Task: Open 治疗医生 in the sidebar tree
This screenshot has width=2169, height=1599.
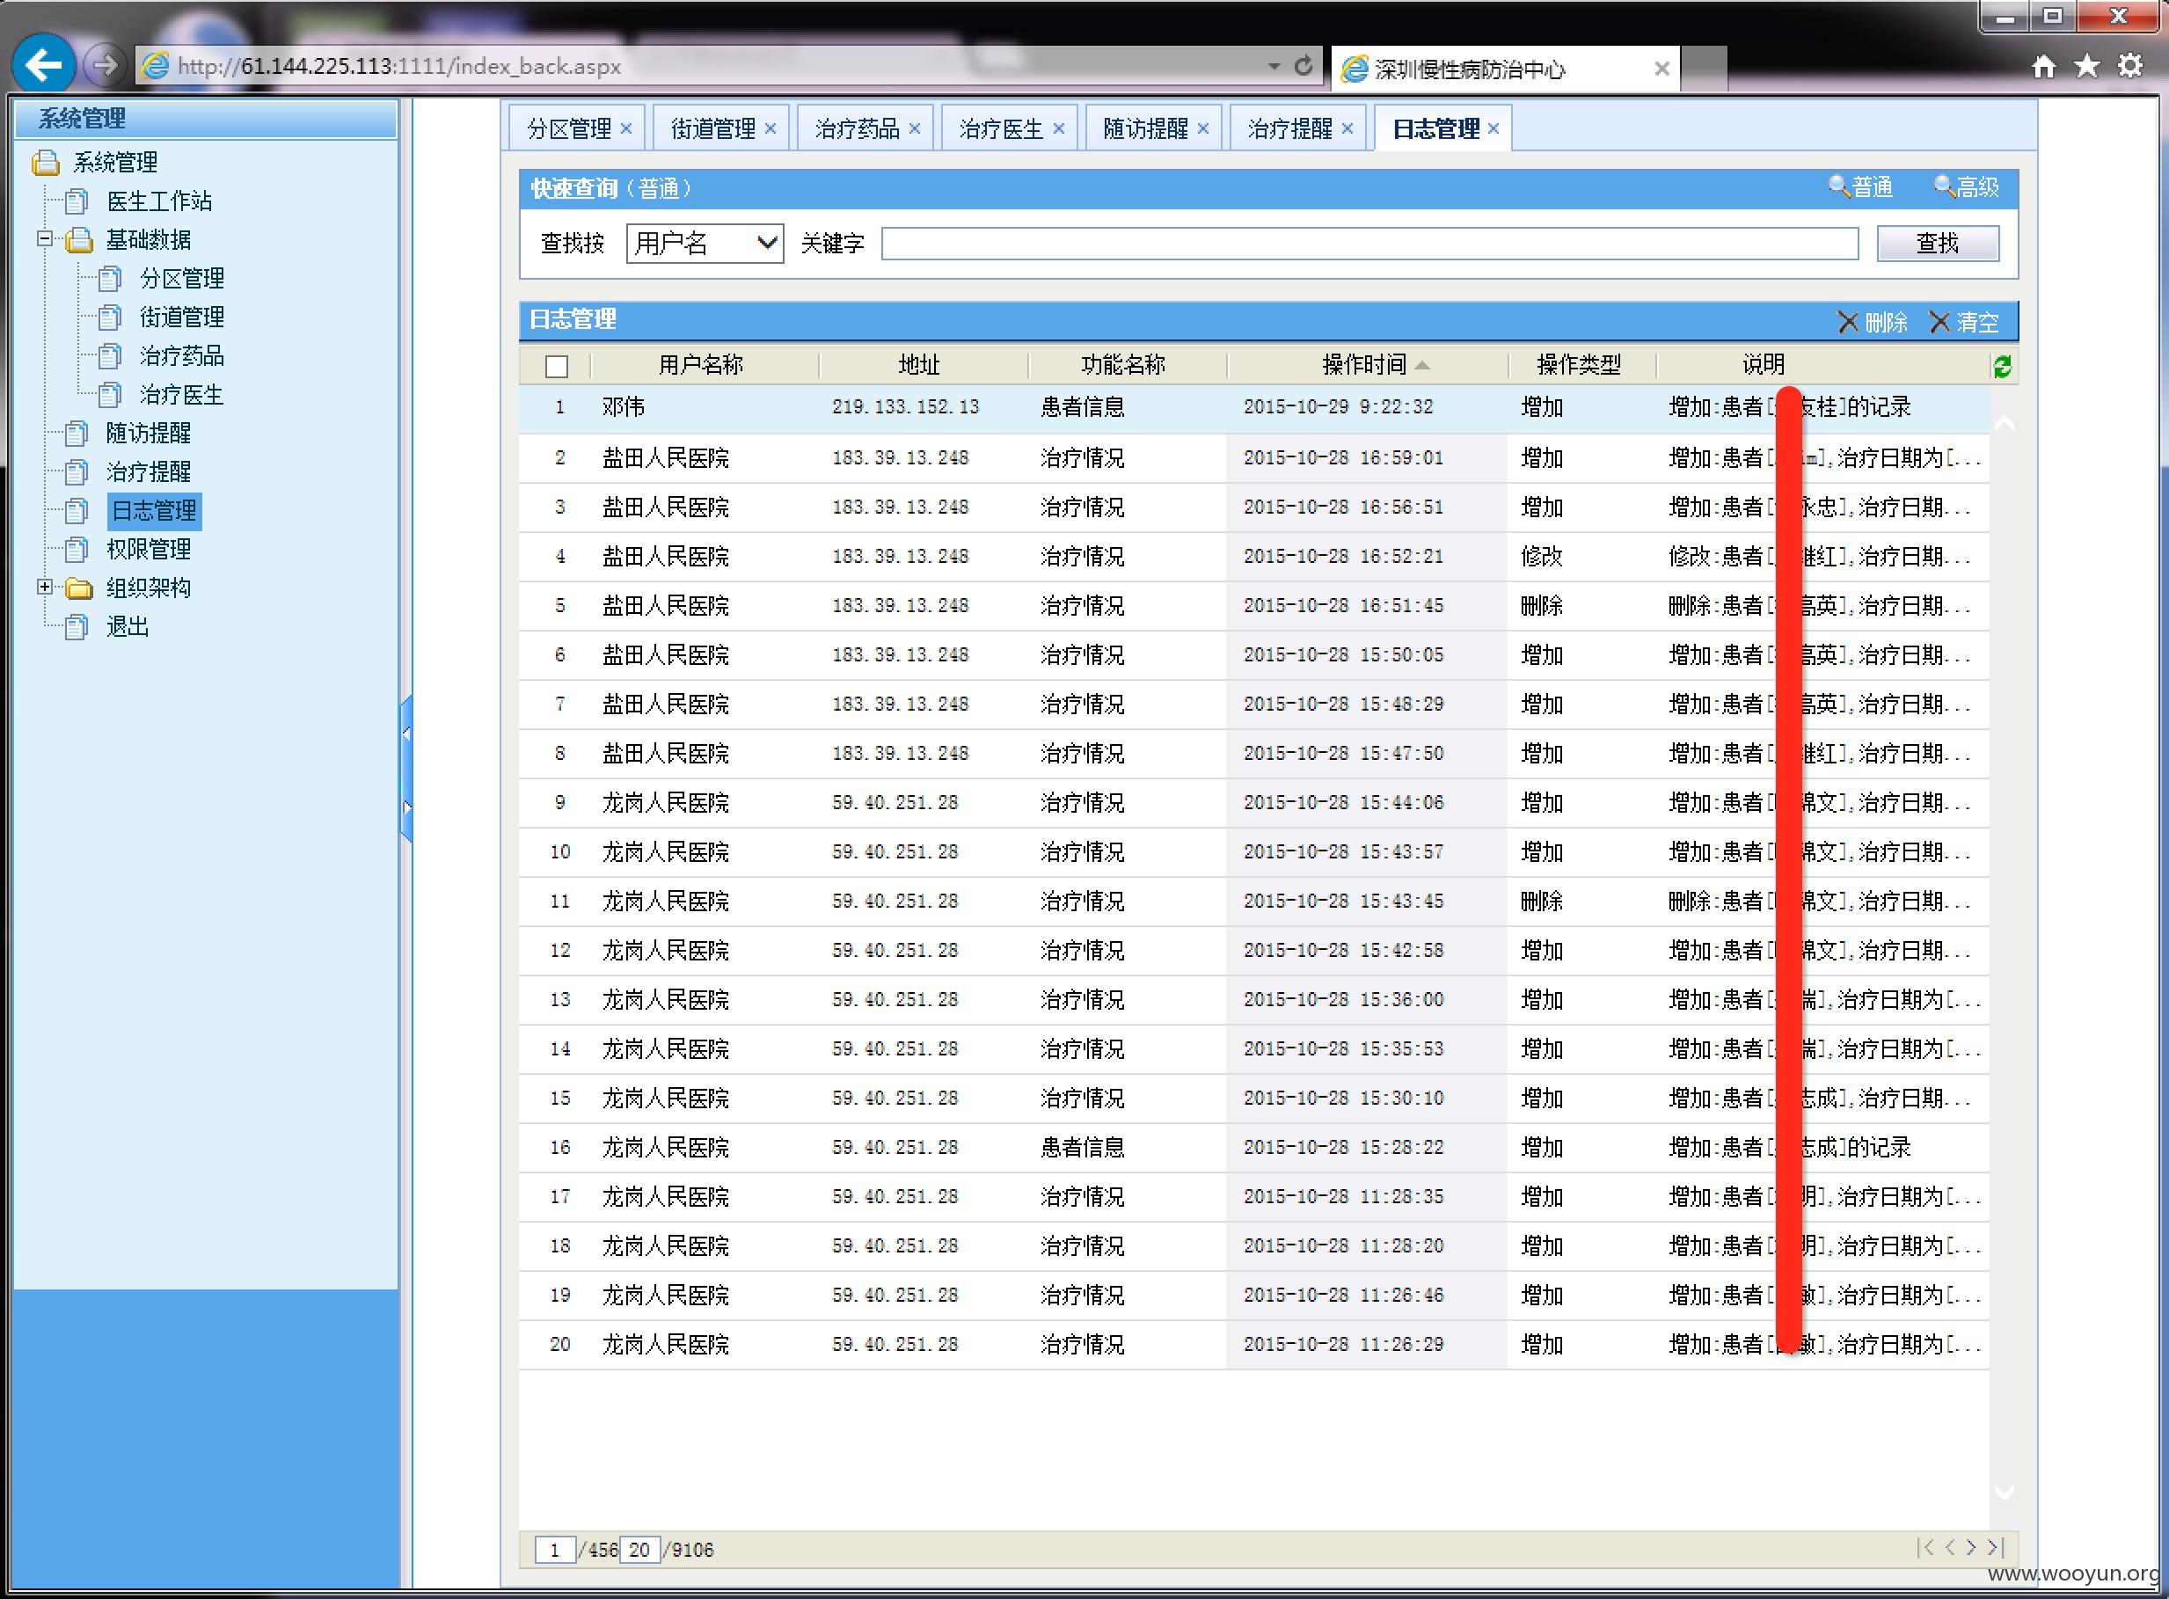Action: pyautogui.click(x=182, y=394)
